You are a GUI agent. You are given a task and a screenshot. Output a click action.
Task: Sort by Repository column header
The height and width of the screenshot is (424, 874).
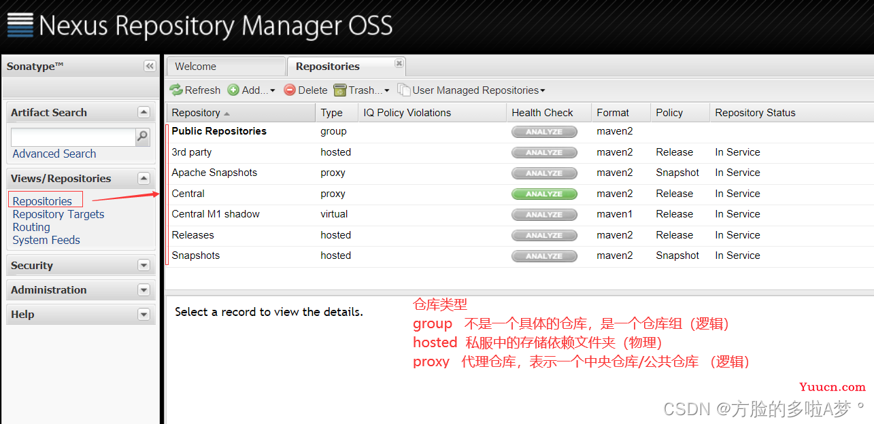[x=241, y=113]
